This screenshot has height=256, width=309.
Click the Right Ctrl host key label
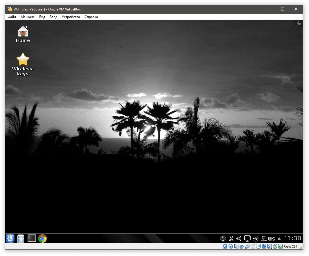click(x=290, y=246)
